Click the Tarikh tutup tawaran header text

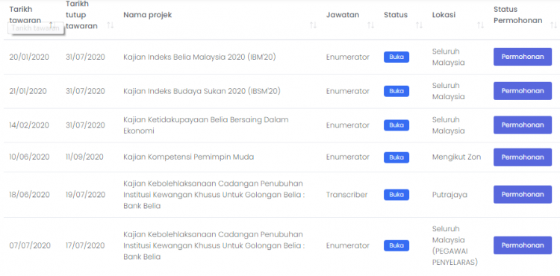[x=81, y=15]
